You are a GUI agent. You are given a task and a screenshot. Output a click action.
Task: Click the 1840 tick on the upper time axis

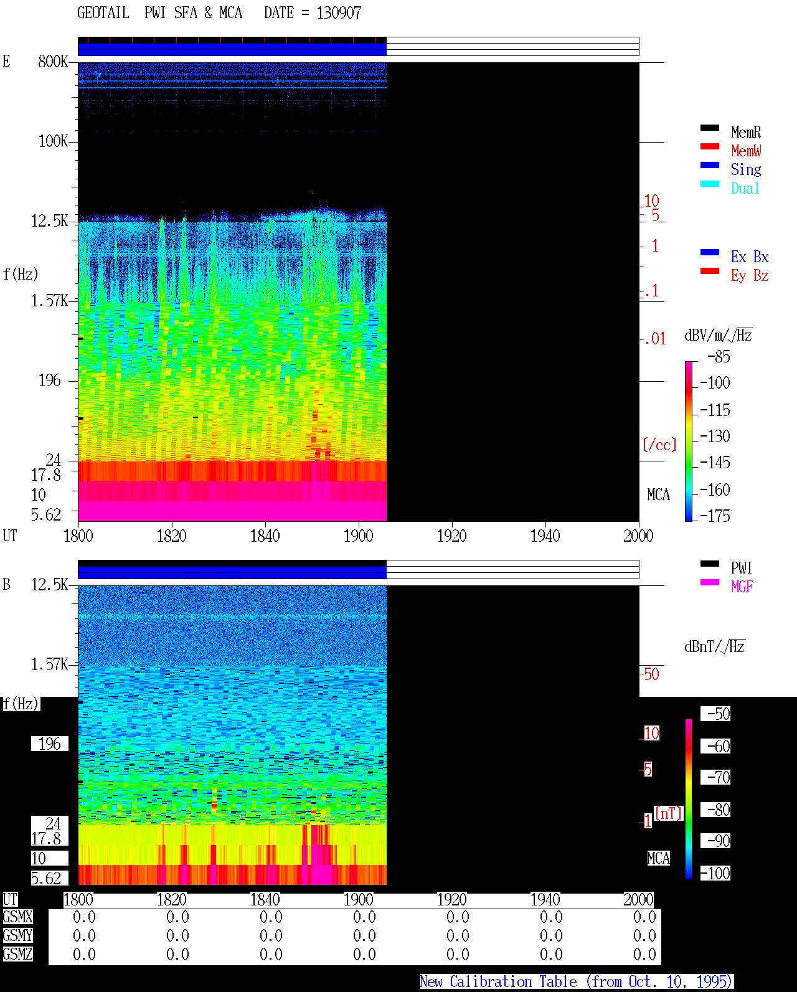point(265,536)
